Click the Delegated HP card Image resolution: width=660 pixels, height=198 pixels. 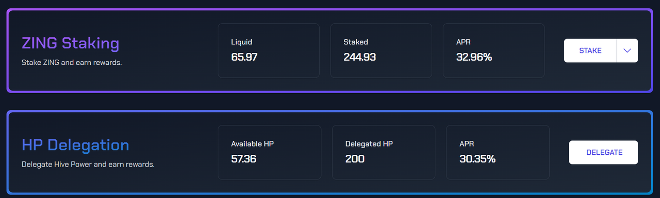(384, 152)
